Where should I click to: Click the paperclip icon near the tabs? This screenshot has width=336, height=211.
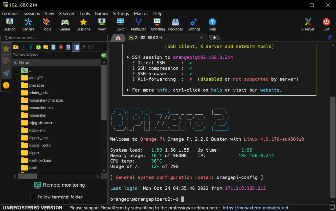(x=330, y=37)
